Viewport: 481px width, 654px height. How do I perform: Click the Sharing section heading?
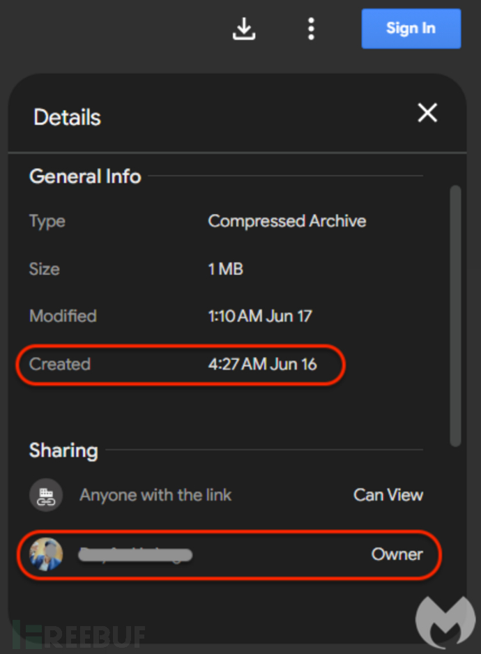point(63,450)
